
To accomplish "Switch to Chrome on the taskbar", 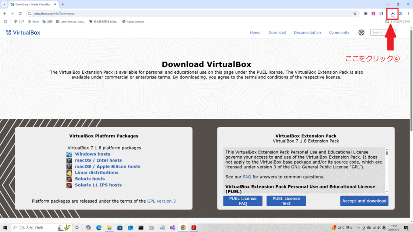I will (x=183, y=228).
